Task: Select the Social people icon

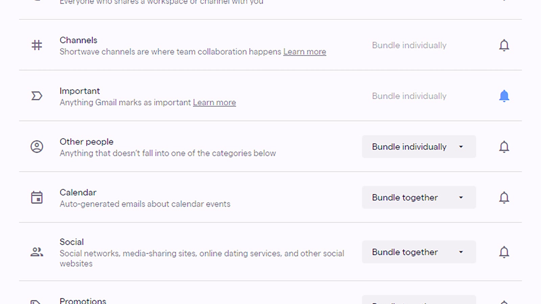Action: point(36,251)
